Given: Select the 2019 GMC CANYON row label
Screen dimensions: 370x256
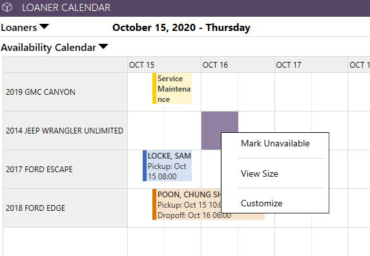Looking at the screenshot, I should pos(65,92).
